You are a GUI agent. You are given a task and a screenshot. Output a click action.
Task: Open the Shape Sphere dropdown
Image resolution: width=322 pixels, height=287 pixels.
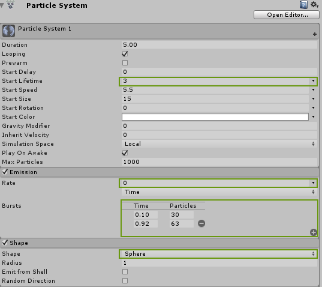pyautogui.click(x=218, y=254)
